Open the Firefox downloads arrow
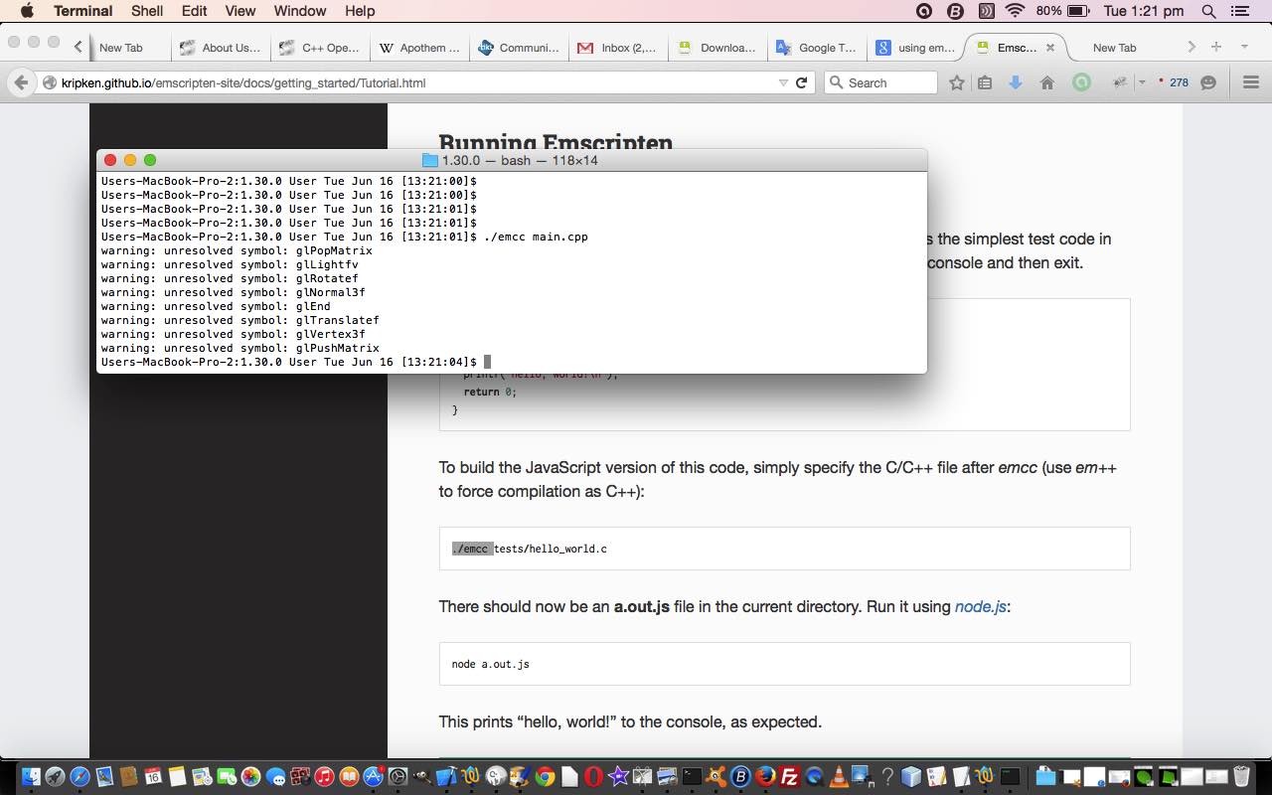 1016,82
